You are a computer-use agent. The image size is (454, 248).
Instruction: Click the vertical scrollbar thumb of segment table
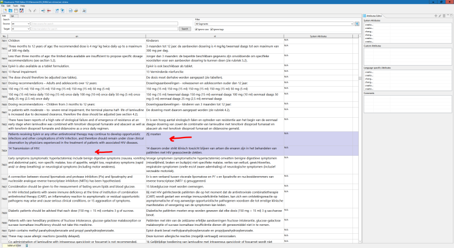(x=360, y=78)
